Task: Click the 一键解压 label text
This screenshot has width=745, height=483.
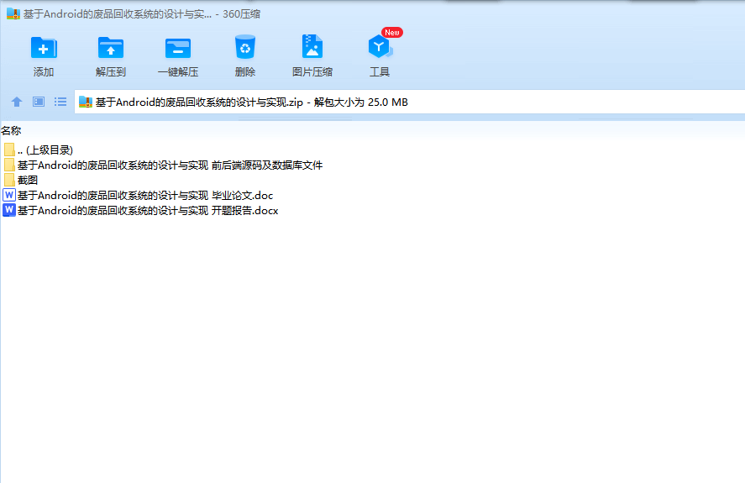Action: (178, 71)
